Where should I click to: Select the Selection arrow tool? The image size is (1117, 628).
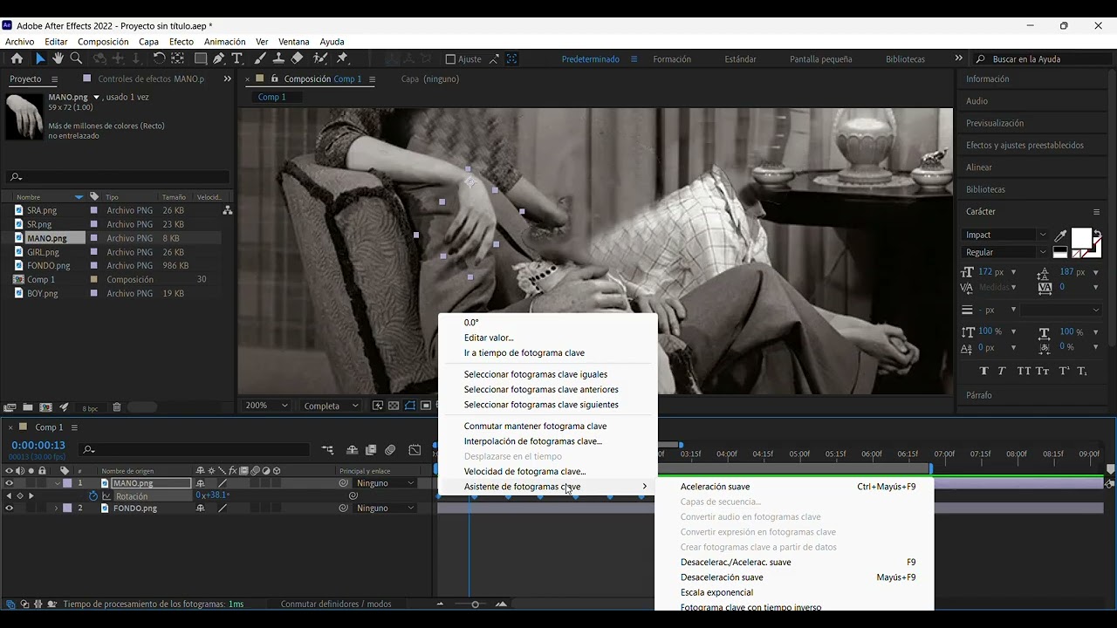[x=39, y=58]
